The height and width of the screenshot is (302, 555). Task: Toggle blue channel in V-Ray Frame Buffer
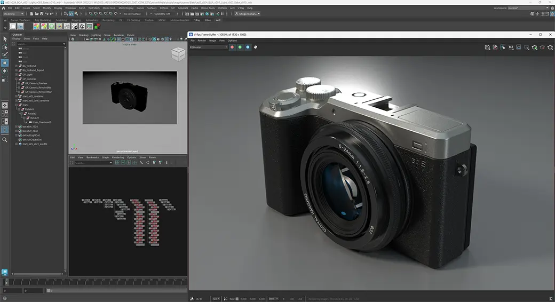(248, 47)
